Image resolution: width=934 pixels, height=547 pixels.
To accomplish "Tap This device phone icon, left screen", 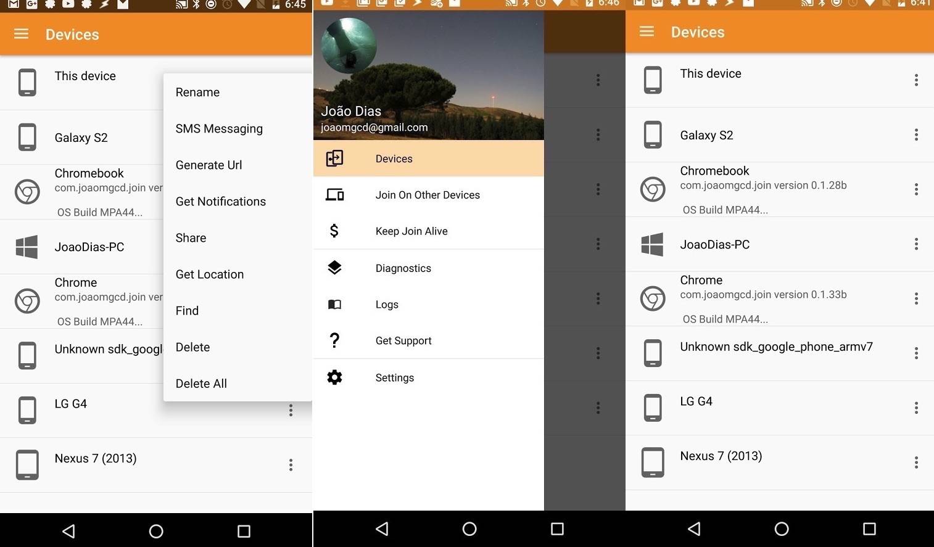I will pyautogui.click(x=27, y=83).
